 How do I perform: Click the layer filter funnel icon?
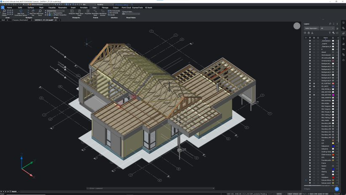point(330,33)
